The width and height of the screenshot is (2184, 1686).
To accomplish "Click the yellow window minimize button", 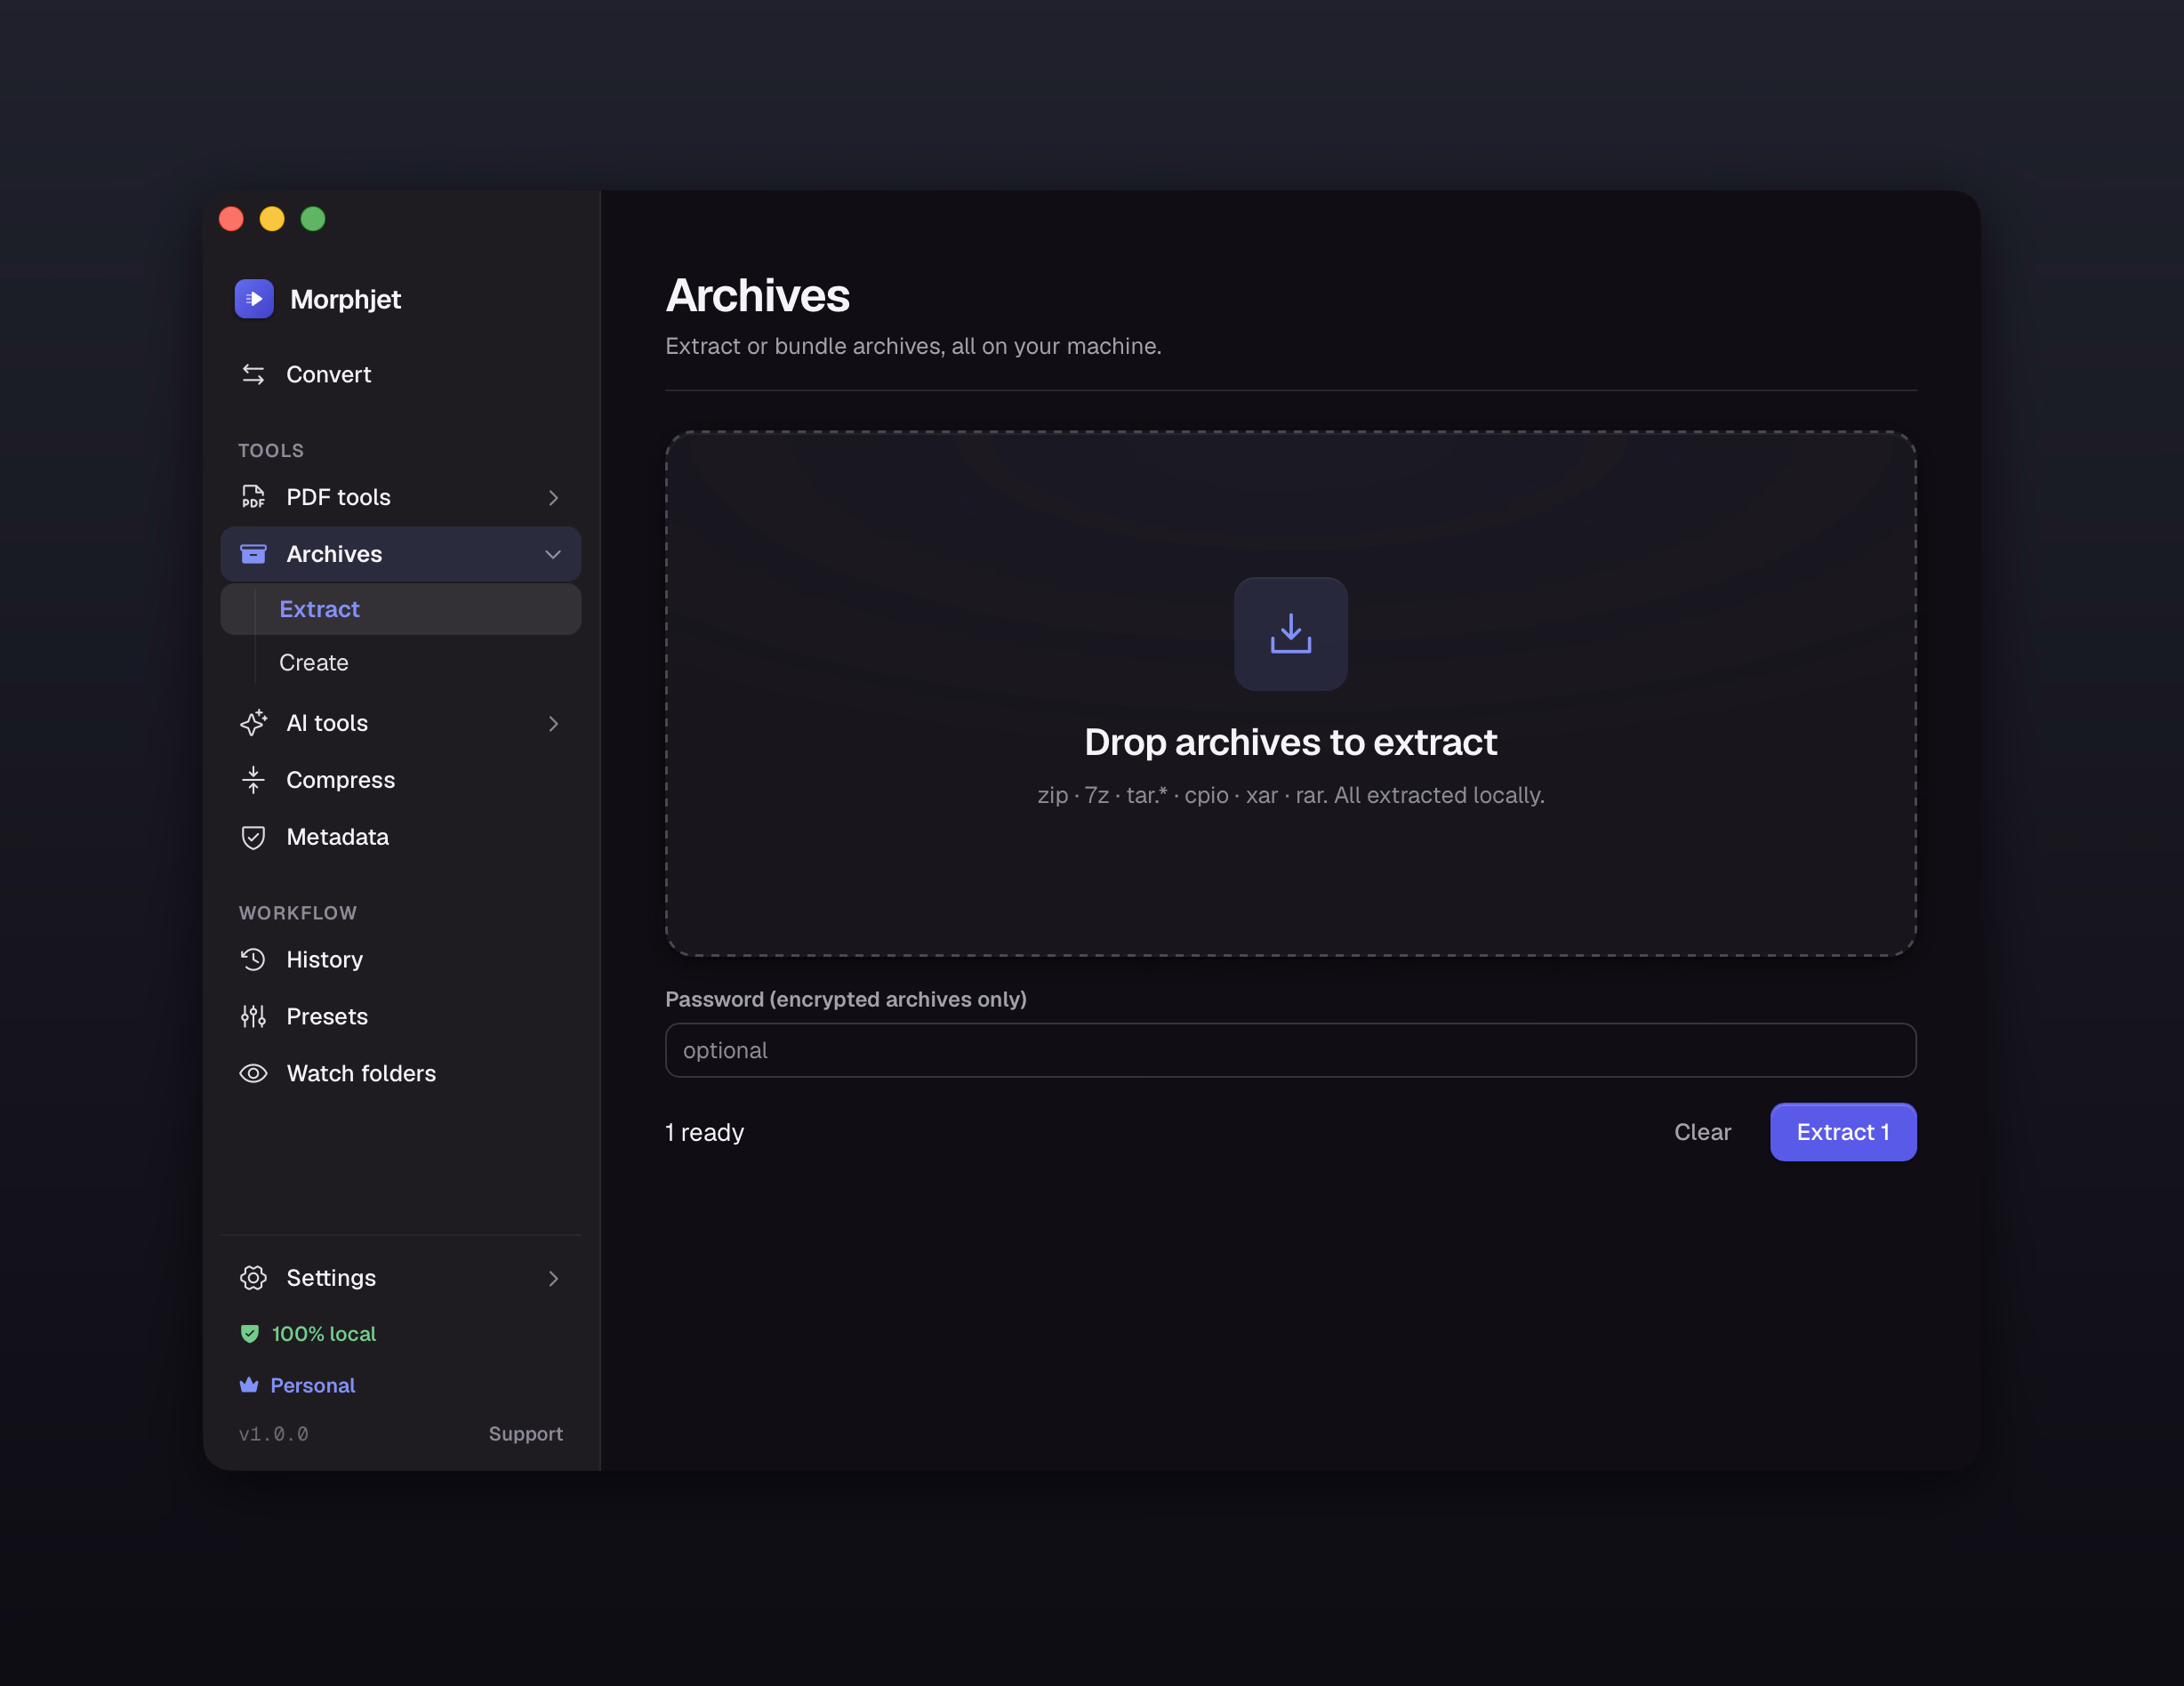I will click(272, 219).
